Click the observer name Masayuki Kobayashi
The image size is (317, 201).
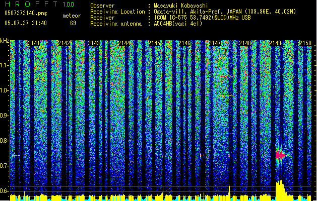[181, 6]
